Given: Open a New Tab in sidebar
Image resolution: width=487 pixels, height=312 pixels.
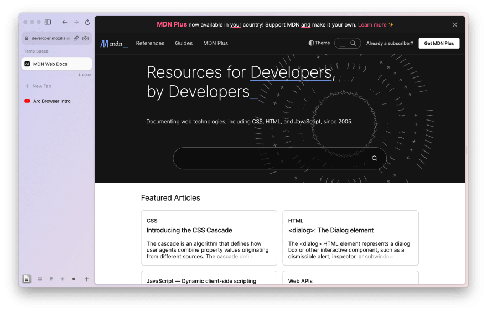Looking at the screenshot, I should [38, 86].
